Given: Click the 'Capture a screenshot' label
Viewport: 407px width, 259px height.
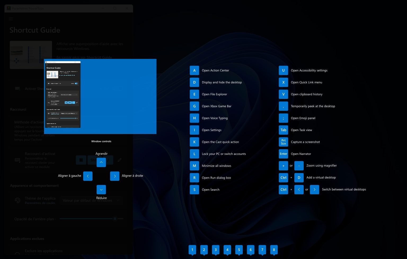Looking at the screenshot, I should [305, 142].
